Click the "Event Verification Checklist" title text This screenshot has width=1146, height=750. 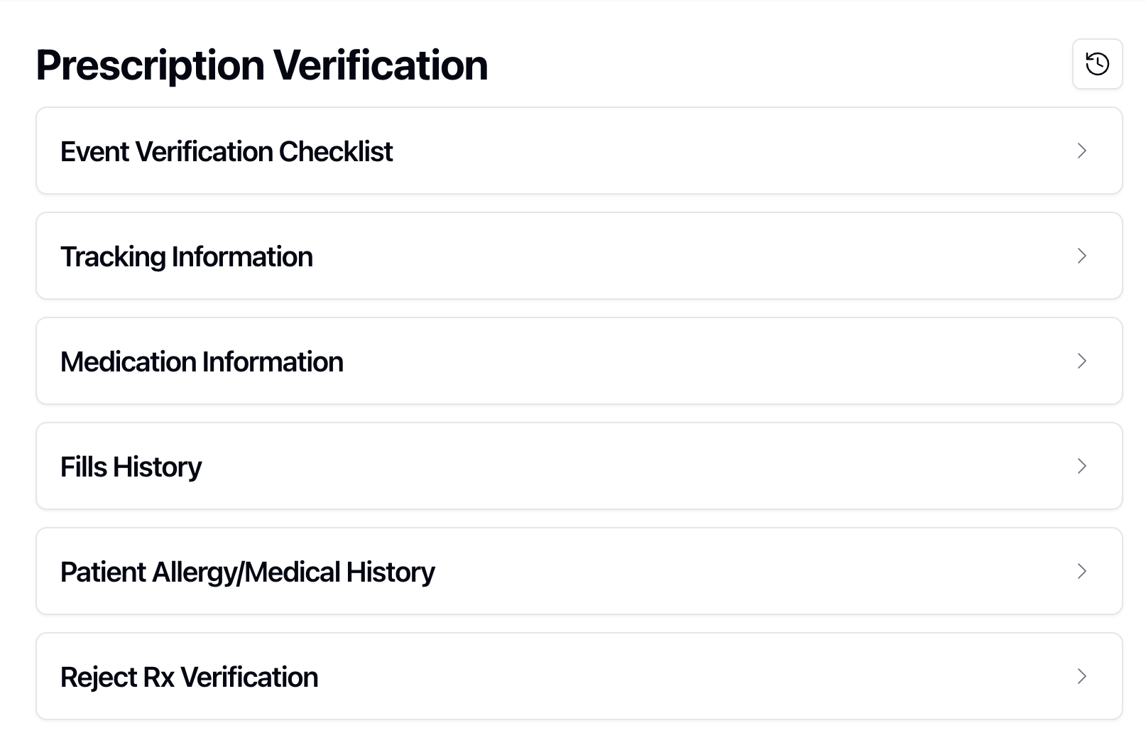[x=227, y=151]
